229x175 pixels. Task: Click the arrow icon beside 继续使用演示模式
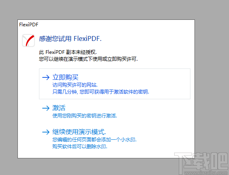tap(46, 132)
